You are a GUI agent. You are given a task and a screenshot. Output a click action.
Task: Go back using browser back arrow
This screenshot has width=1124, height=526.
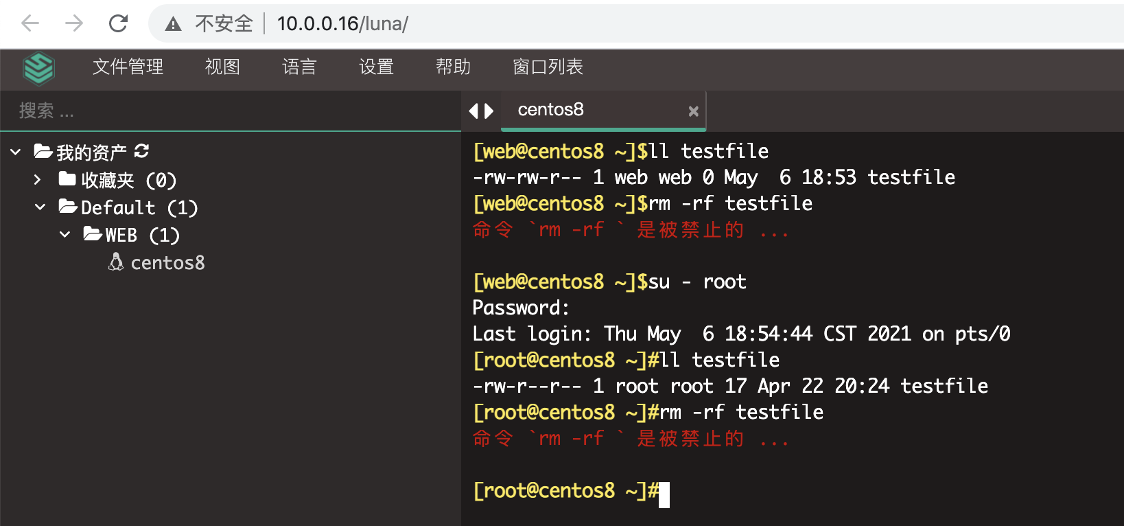tap(30, 23)
